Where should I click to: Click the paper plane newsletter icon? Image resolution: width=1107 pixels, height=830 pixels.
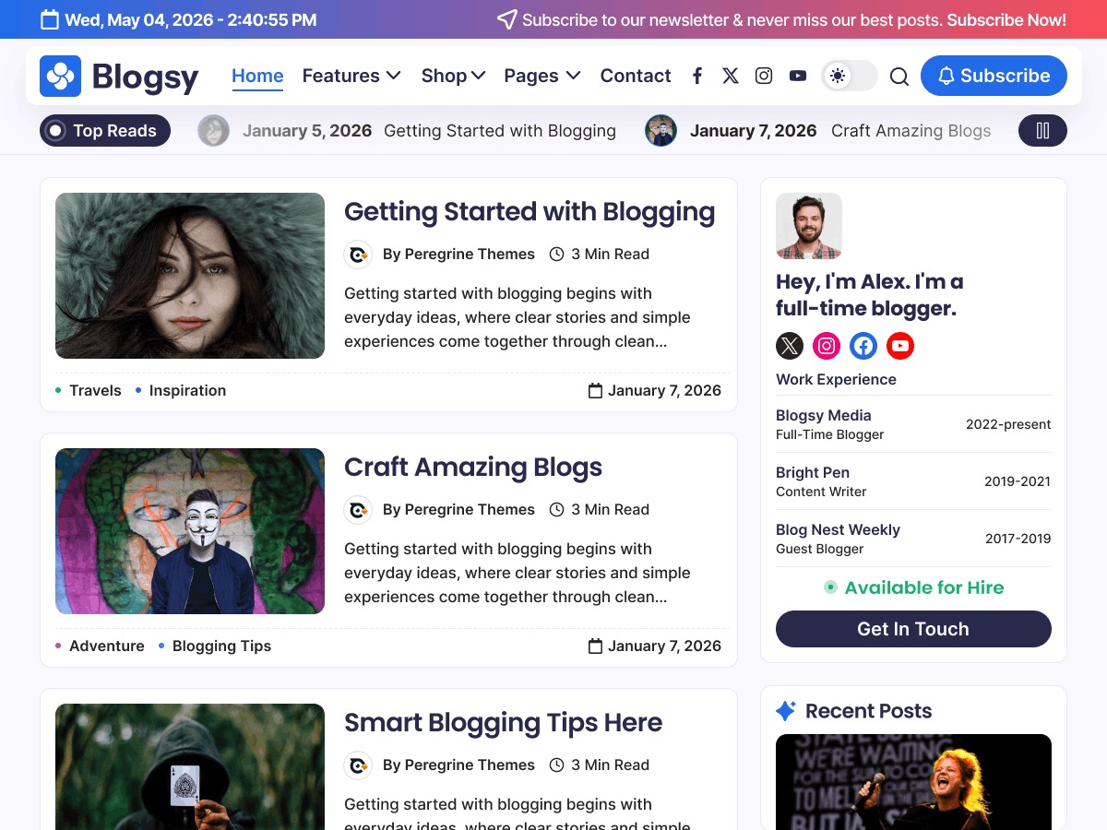coord(506,19)
